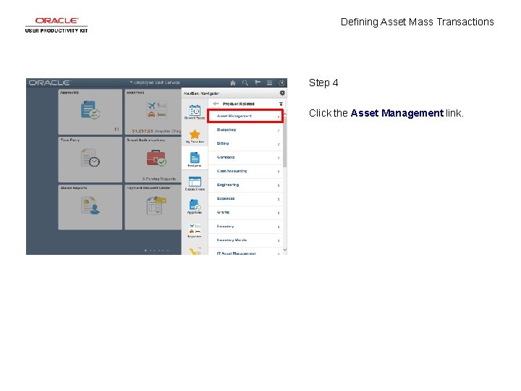Image resolution: width=521 pixels, height=391 pixels.
Task: Open the Status Reports tile
Action: pyautogui.click(x=90, y=207)
